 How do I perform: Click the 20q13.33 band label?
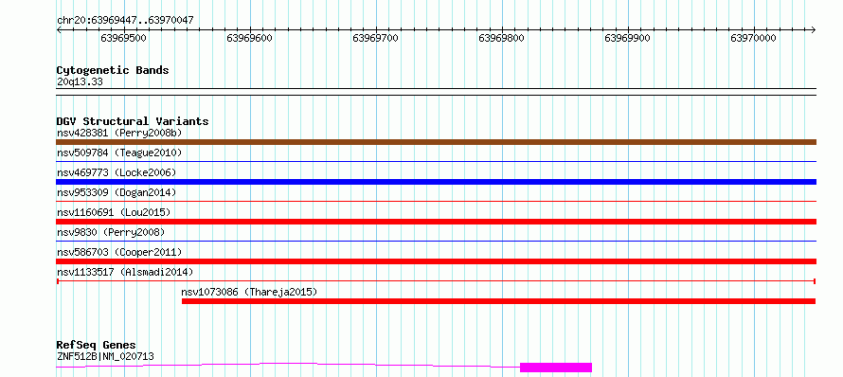(x=80, y=82)
